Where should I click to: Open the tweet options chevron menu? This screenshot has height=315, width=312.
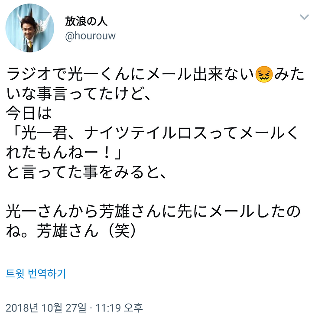(x=304, y=17)
